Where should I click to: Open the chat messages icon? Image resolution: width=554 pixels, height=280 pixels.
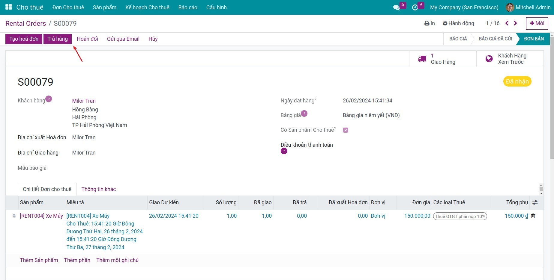[396, 7]
